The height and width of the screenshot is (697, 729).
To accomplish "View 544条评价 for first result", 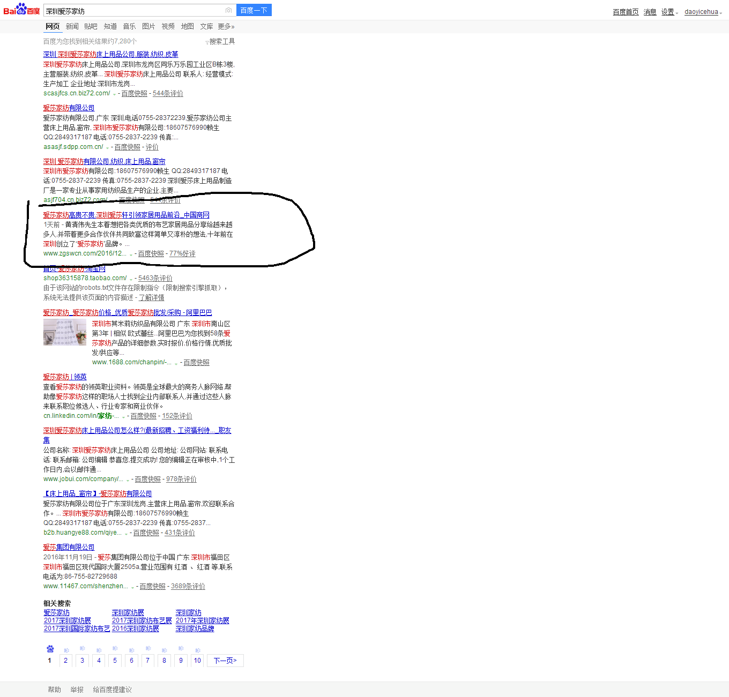I will [x=168, y=93].
